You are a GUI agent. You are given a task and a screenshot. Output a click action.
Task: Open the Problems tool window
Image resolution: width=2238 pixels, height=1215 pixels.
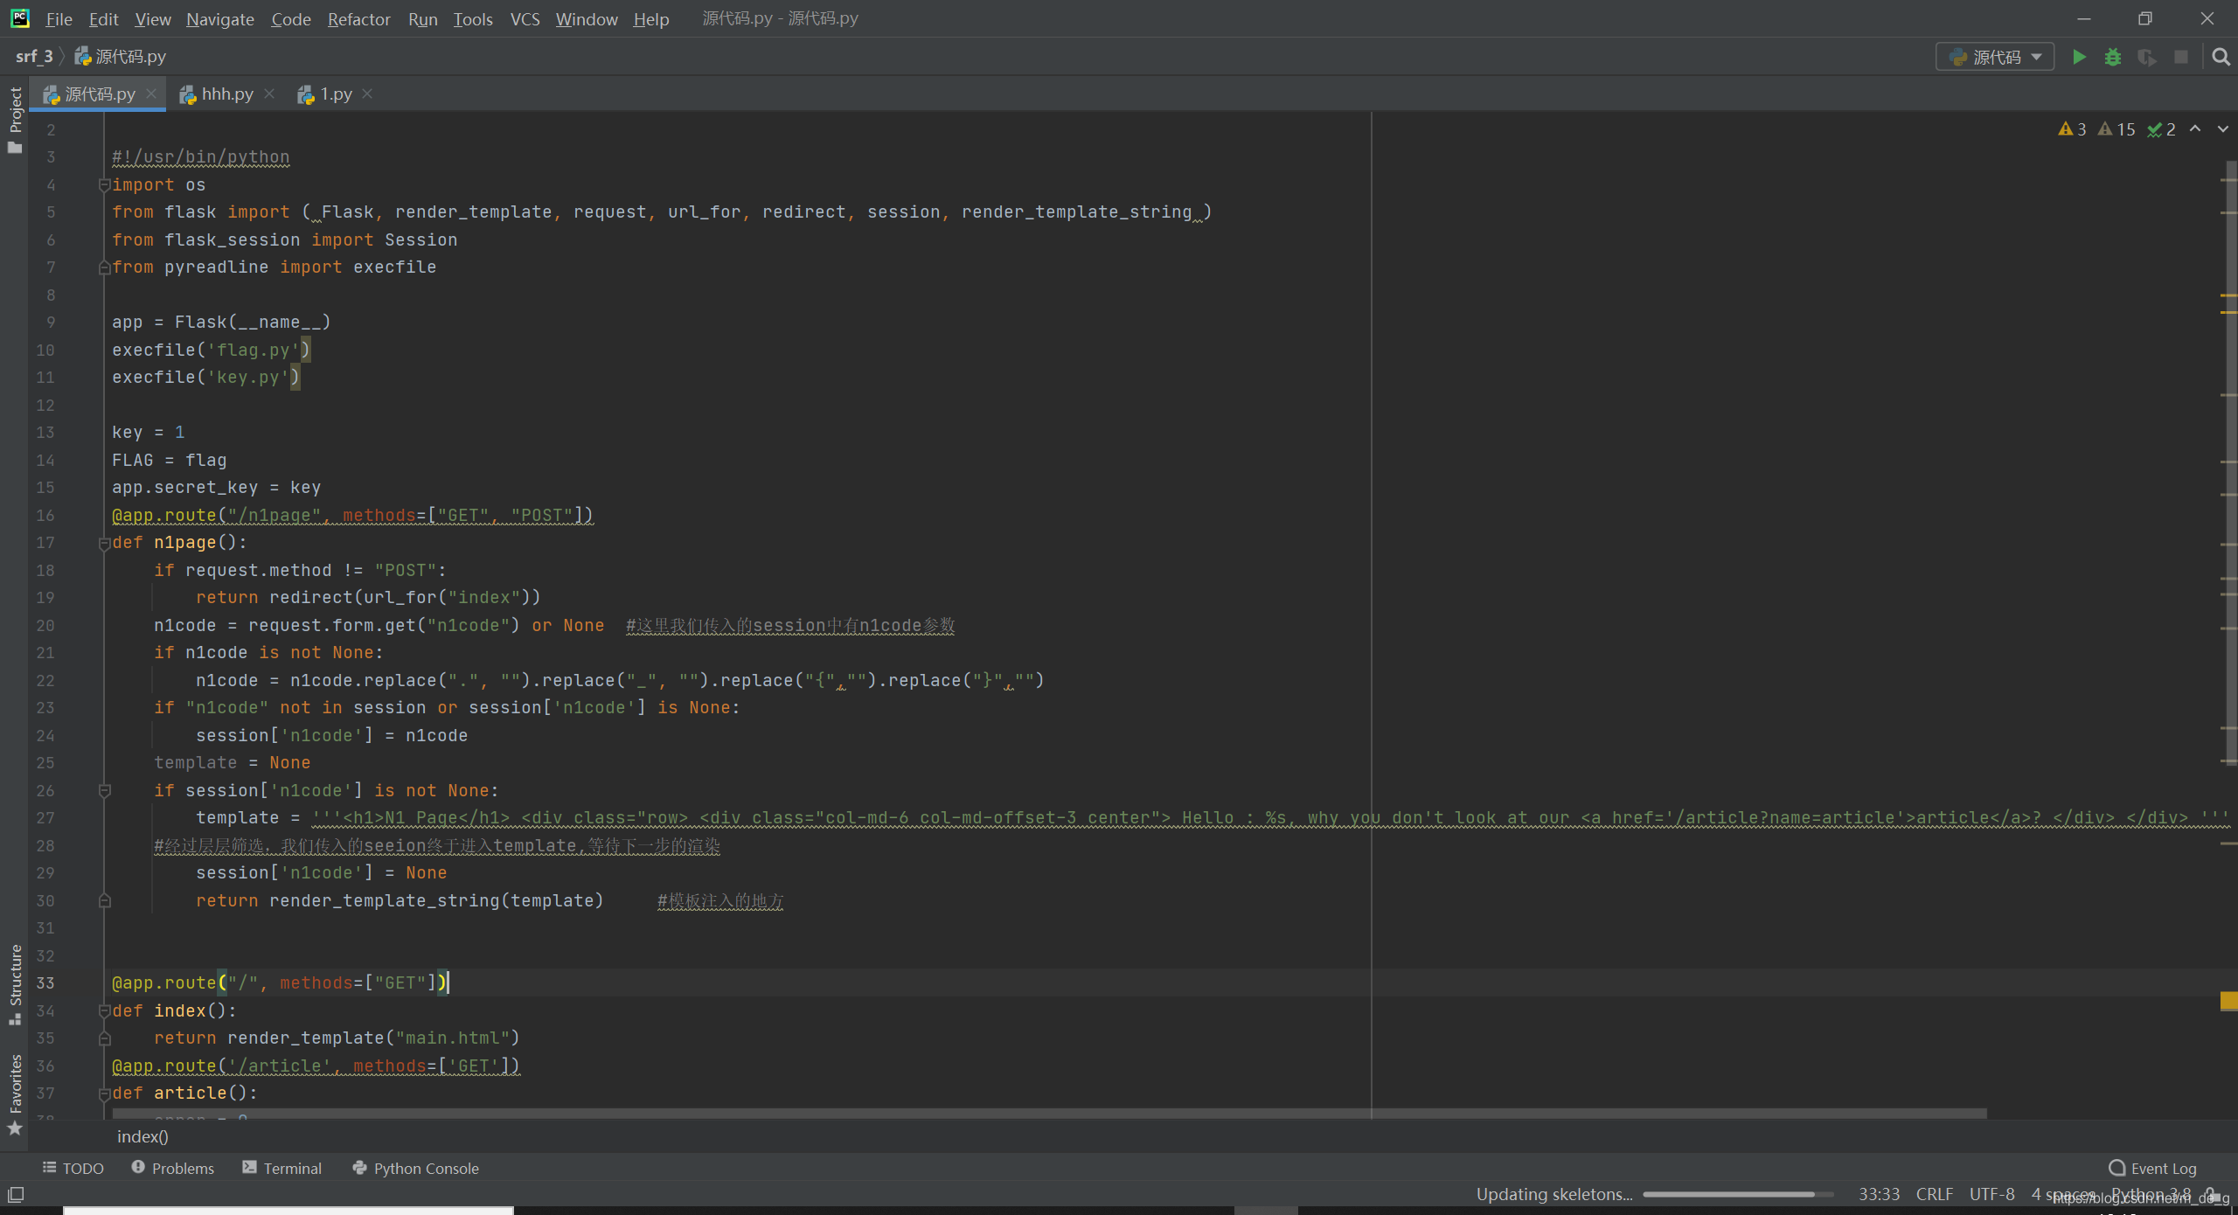[x=173, y=1168]
